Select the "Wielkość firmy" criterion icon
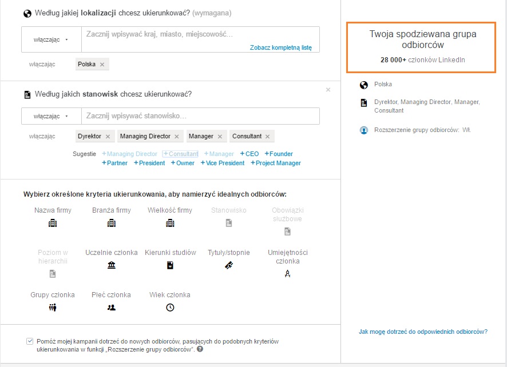Screen dimensions: 507x367 169,224
